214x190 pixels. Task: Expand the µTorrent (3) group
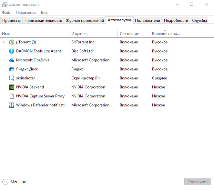coord(4,42)
